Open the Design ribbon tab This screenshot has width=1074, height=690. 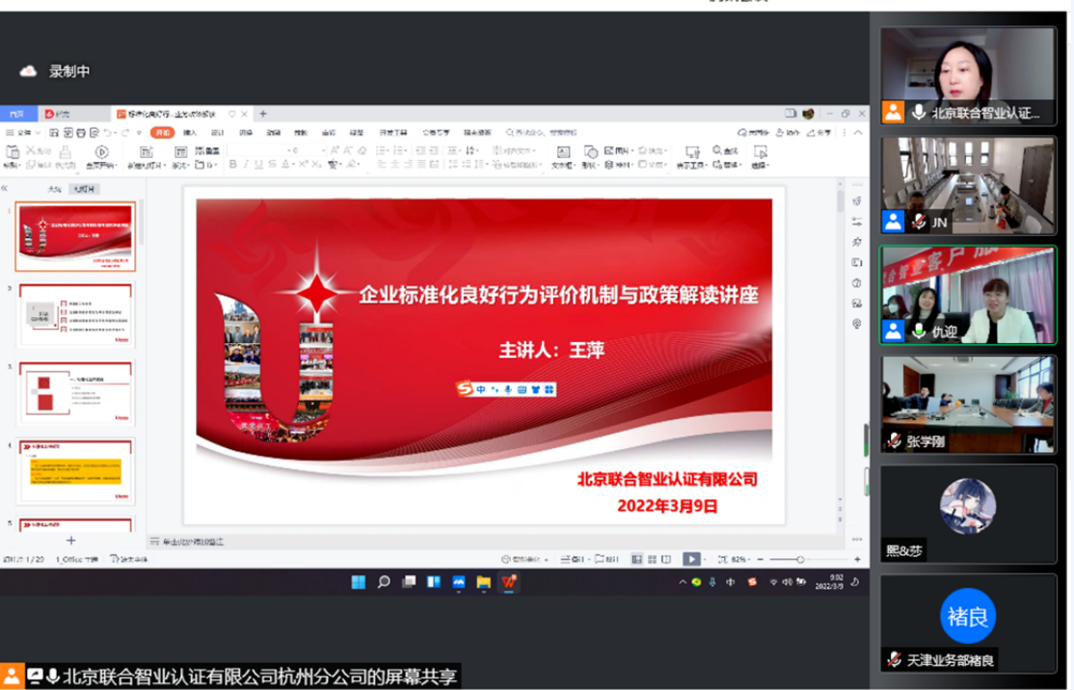tap(218, 133)
